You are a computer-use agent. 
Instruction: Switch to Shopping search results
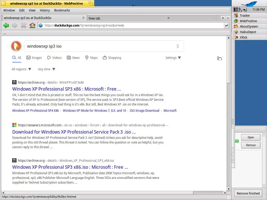[x=112, y=58]
